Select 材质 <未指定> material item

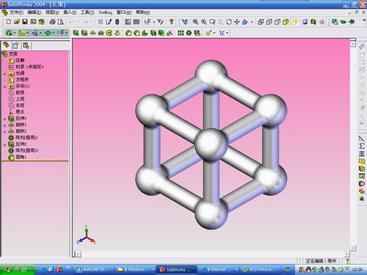coord(26,67)
